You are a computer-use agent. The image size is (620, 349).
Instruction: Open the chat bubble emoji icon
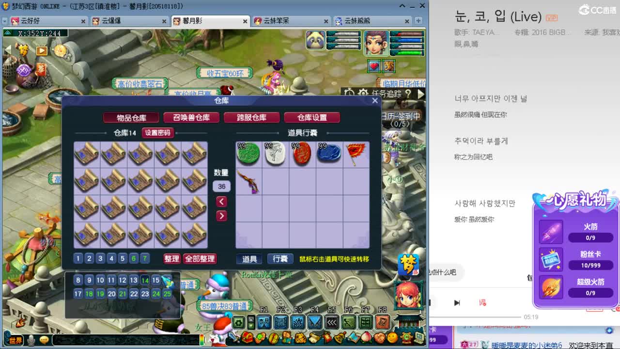(x=45, y=341)
